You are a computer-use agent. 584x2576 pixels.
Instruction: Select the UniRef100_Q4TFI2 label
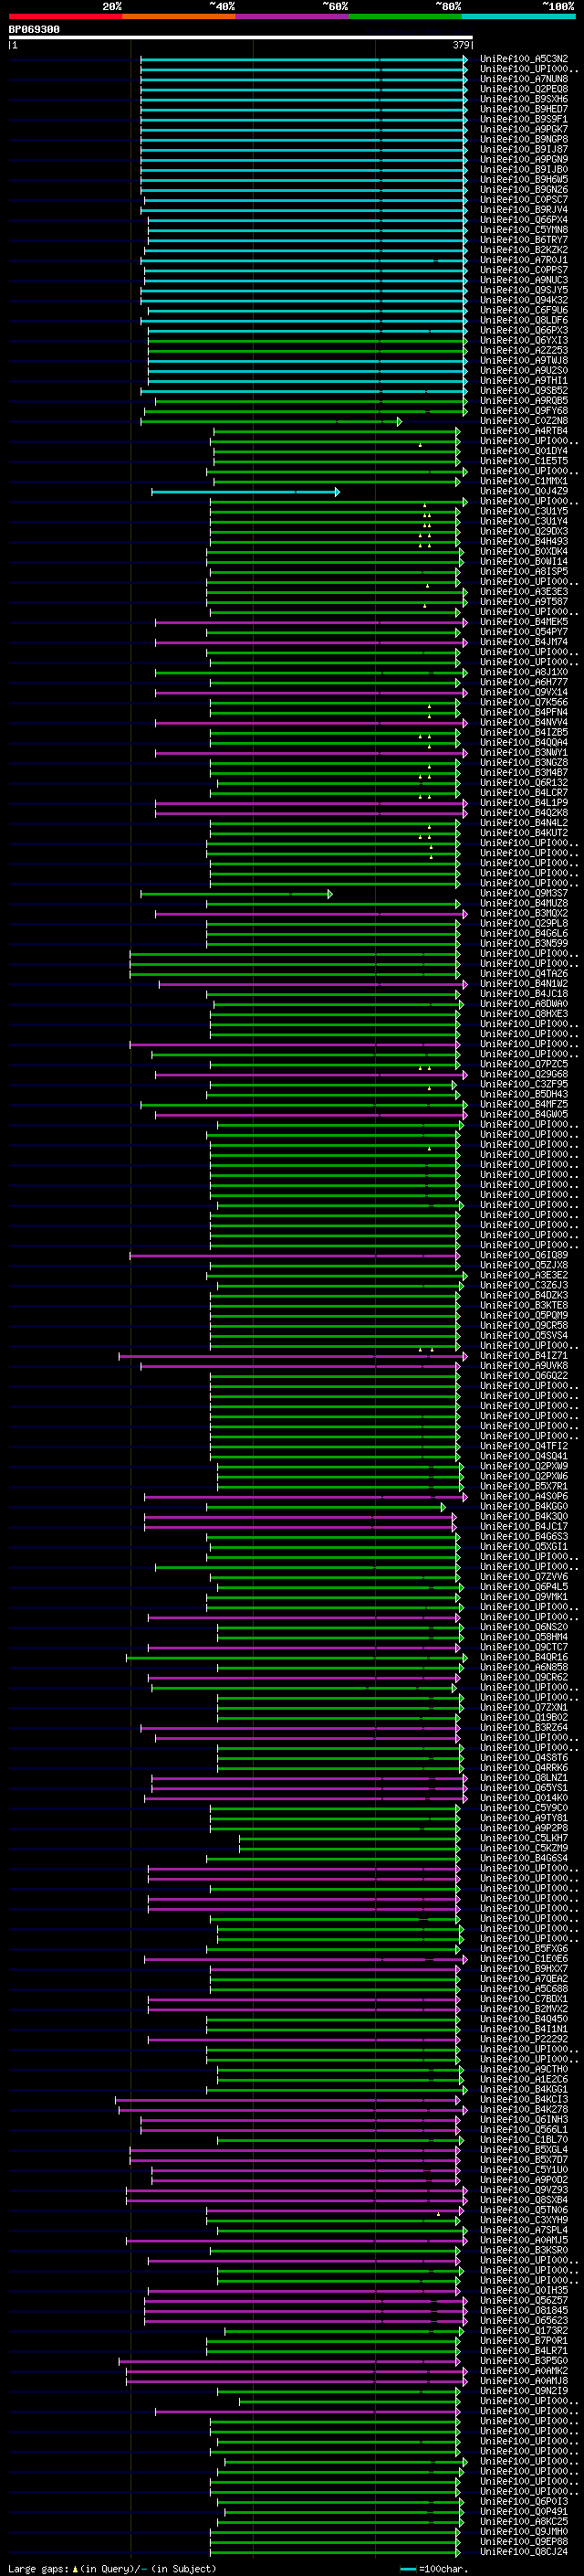point(524,1446)
